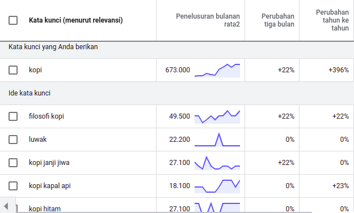Screen dimensions: 354x213
Task: Click the keyword 'kopi janji jiwa'
Action: (49, 163)
